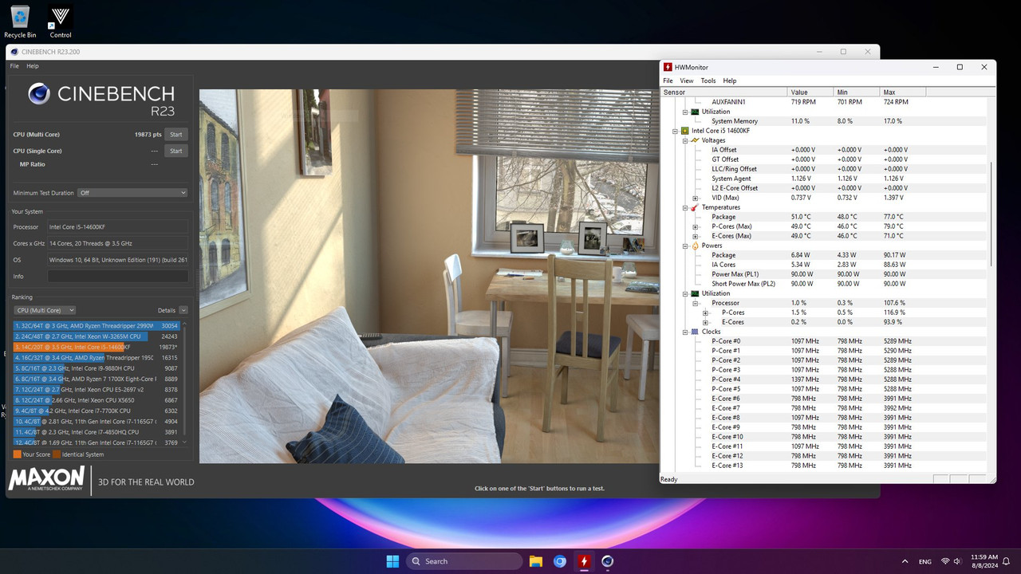Select ranking row Intel Core i7-7700K CPU
This screenshot has width=1021, height=574.
click(x=97, y=411)
